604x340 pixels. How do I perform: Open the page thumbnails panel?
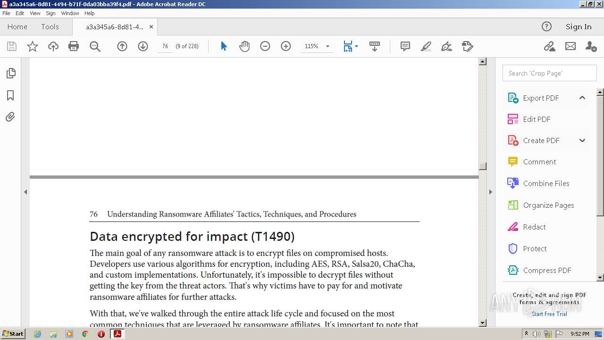point(10,73)
